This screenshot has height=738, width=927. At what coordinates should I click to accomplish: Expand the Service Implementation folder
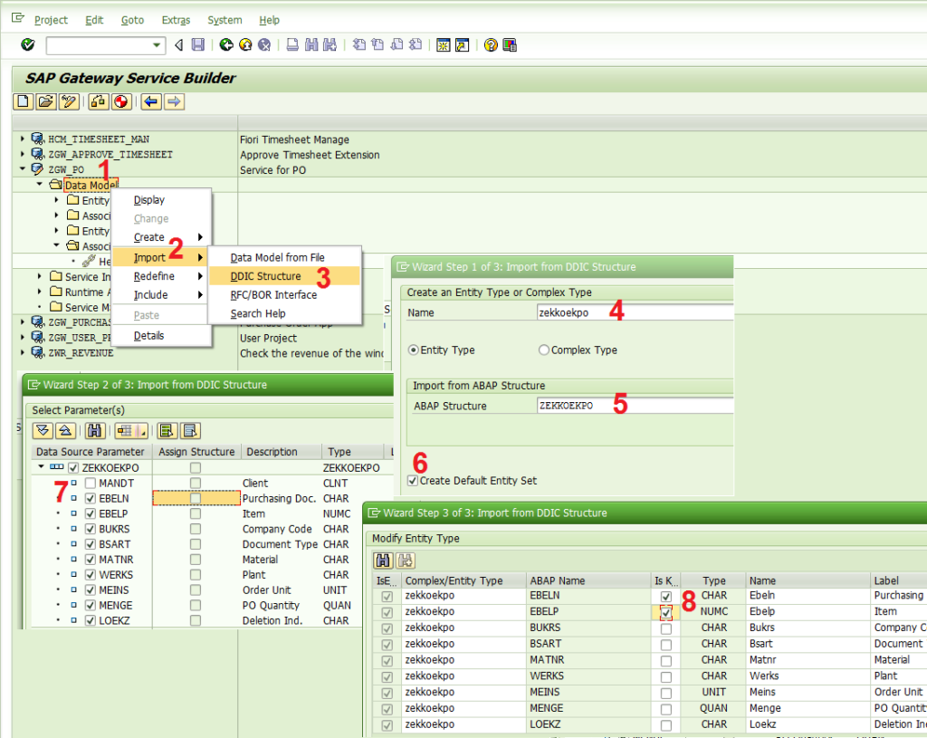point(40,276)
